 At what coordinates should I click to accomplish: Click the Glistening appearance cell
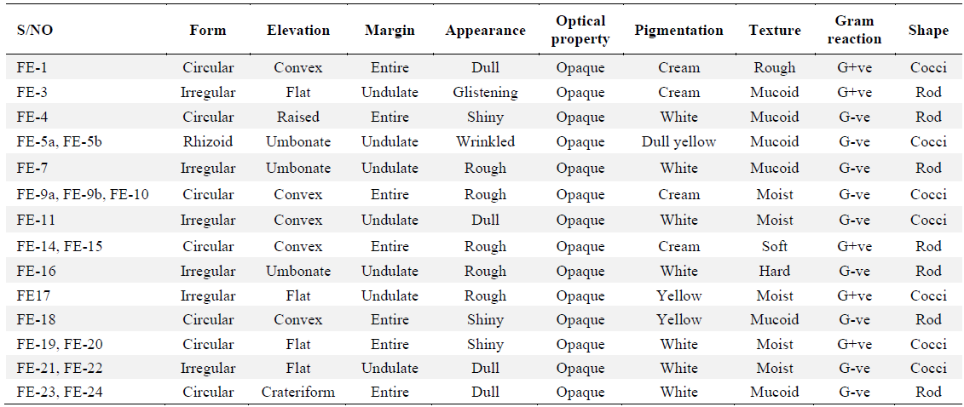click(485, 92)
